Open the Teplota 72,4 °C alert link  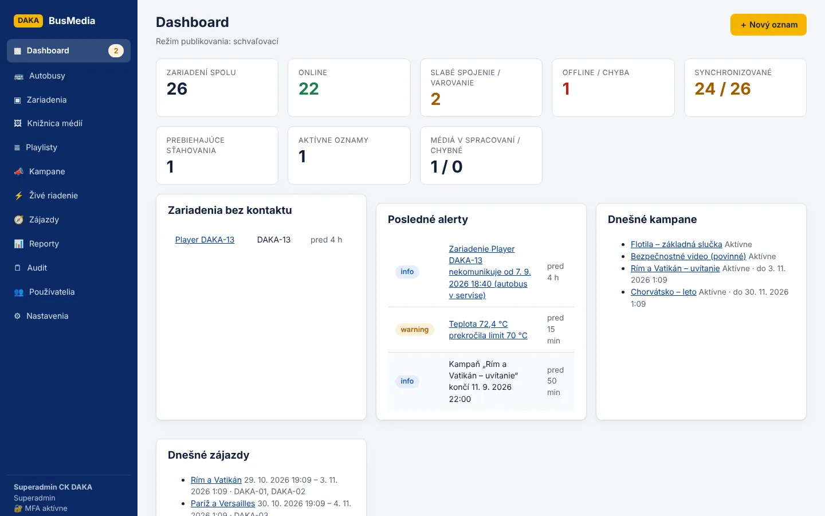pos(488,330)
